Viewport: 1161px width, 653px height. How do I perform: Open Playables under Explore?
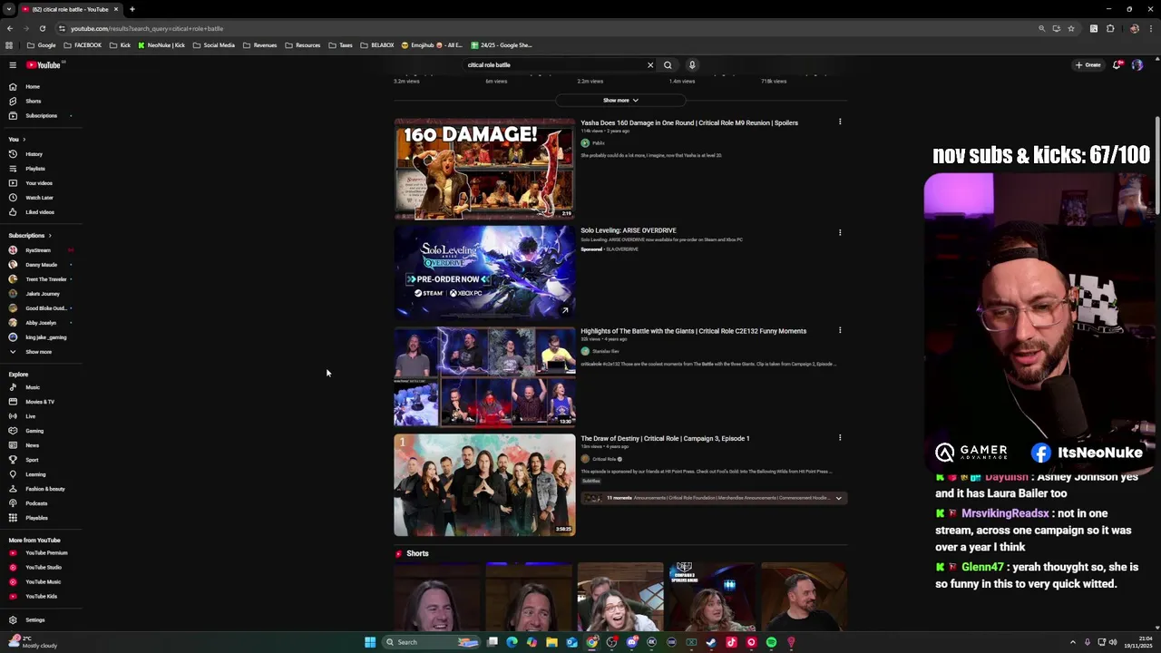coord(36,518)
